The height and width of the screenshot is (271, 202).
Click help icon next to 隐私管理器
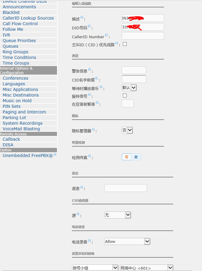point(93,130)
